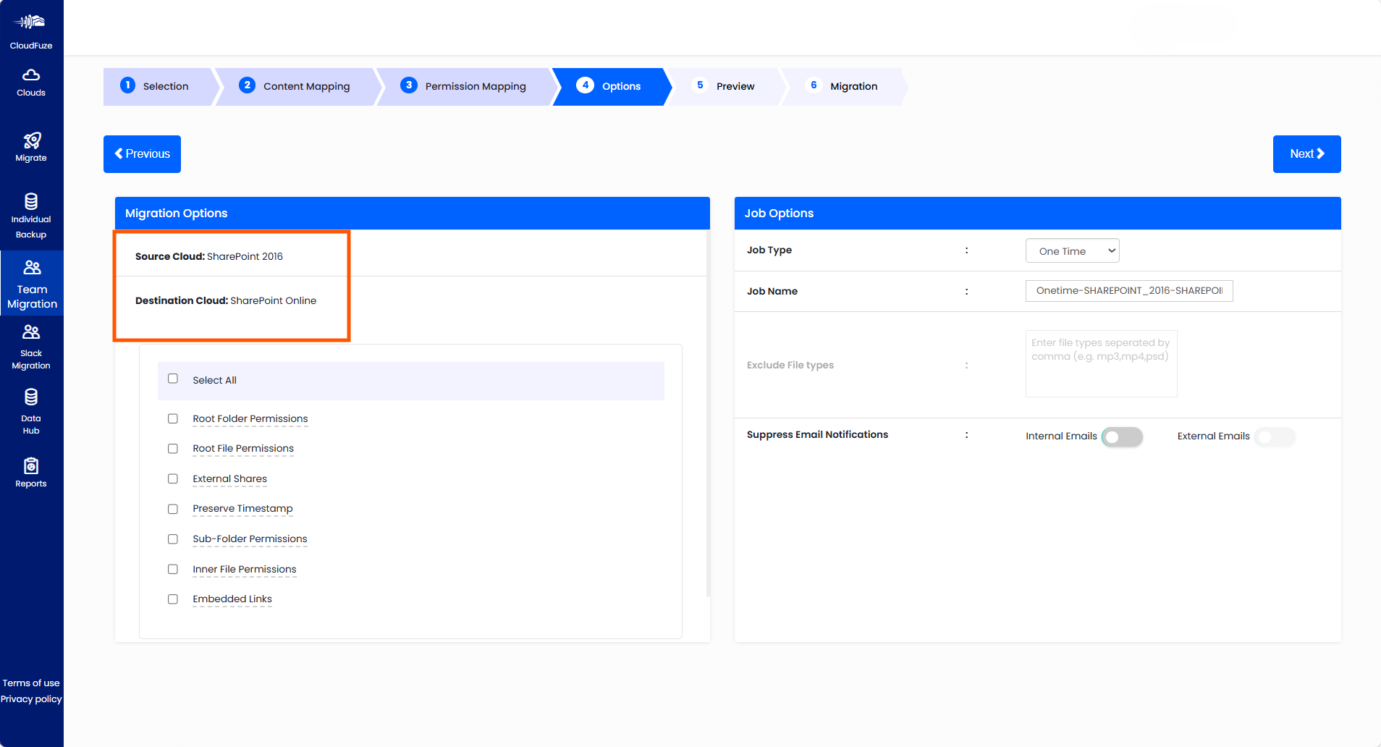Enable Sub-Folder Permissions checkbox

(173, 539)
